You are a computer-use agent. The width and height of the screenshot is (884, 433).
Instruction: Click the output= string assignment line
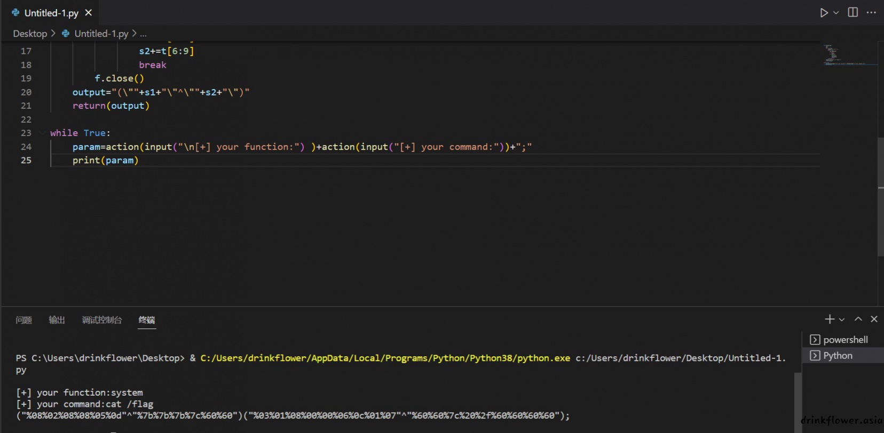click(x=161, y=92)
